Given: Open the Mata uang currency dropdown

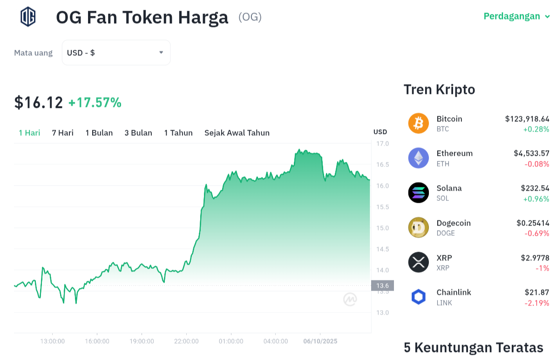Looking at the screenshot, I should coord(116,53).
